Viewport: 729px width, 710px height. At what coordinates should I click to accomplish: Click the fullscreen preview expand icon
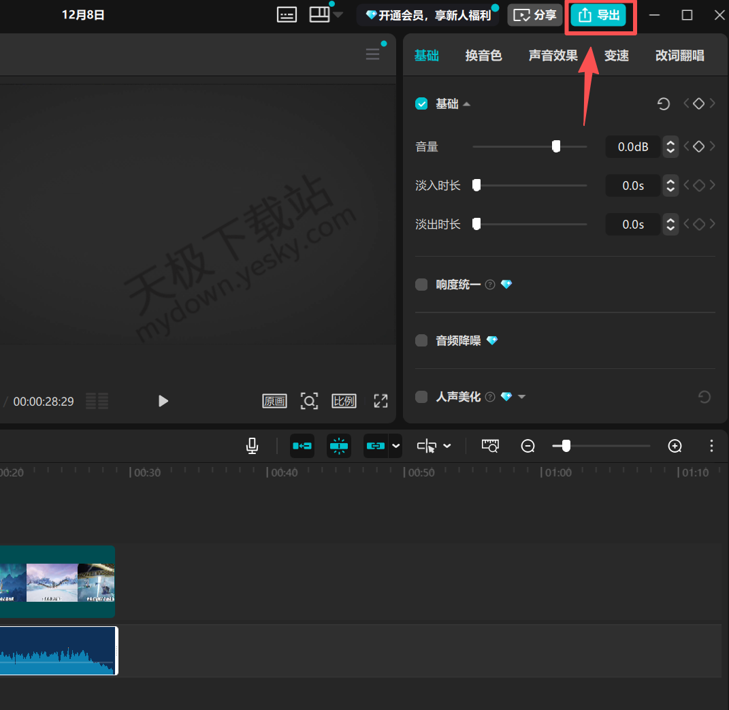[380, 401]
